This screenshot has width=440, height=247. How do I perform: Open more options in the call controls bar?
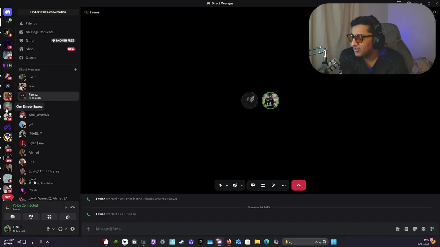coord(284,185)
